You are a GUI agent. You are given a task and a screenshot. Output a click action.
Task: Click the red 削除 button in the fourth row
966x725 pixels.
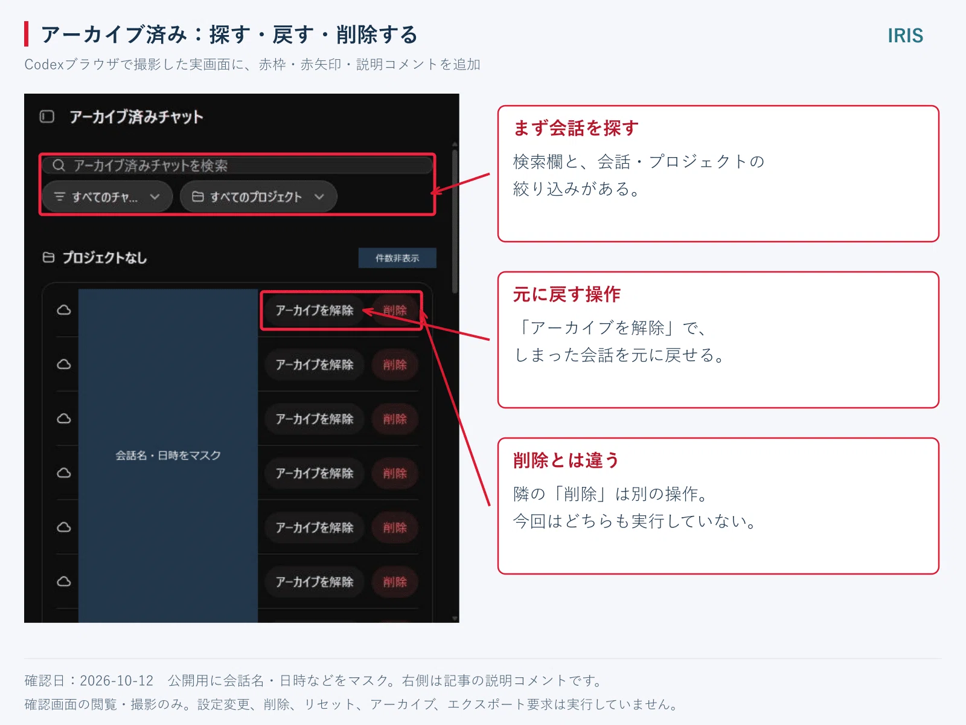click(395, 473)
